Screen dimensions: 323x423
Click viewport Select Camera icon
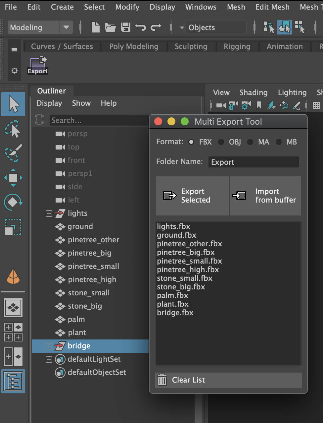pyautogui.click(x=221, y=105)
